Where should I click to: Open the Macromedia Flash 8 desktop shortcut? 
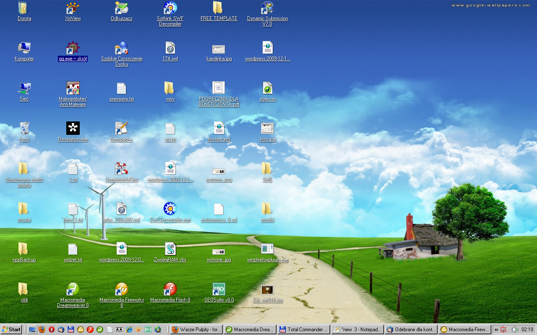click(x=170, y=290)
